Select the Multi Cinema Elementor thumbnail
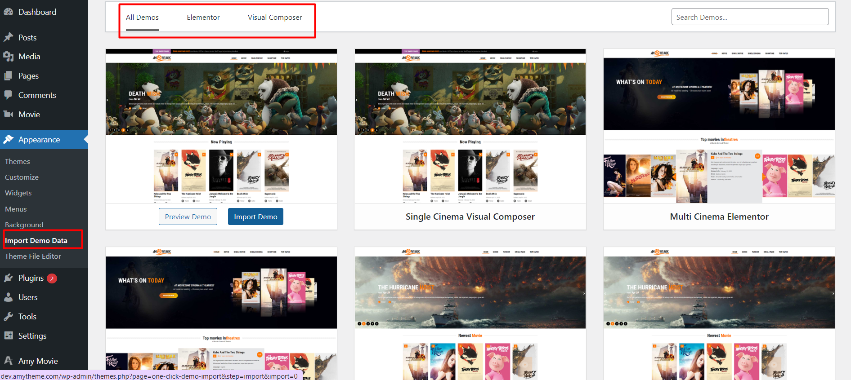 [x=719, y=126]
